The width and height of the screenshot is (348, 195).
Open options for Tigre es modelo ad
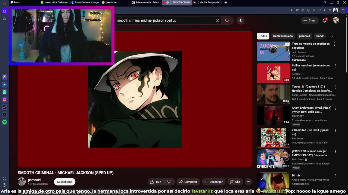[x=334, y=44]
